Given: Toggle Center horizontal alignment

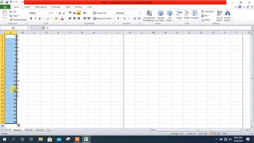Looking at the screenshot, I should [x=74, y=19].
